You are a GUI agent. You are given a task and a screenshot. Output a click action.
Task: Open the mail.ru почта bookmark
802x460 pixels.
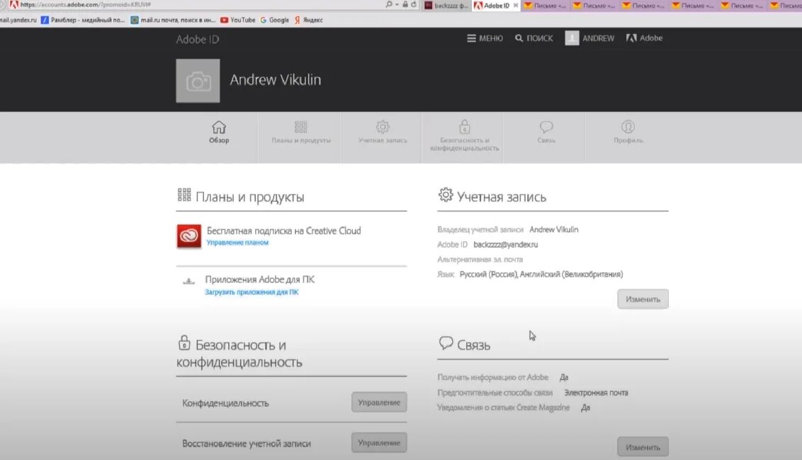tap(173, 20)
